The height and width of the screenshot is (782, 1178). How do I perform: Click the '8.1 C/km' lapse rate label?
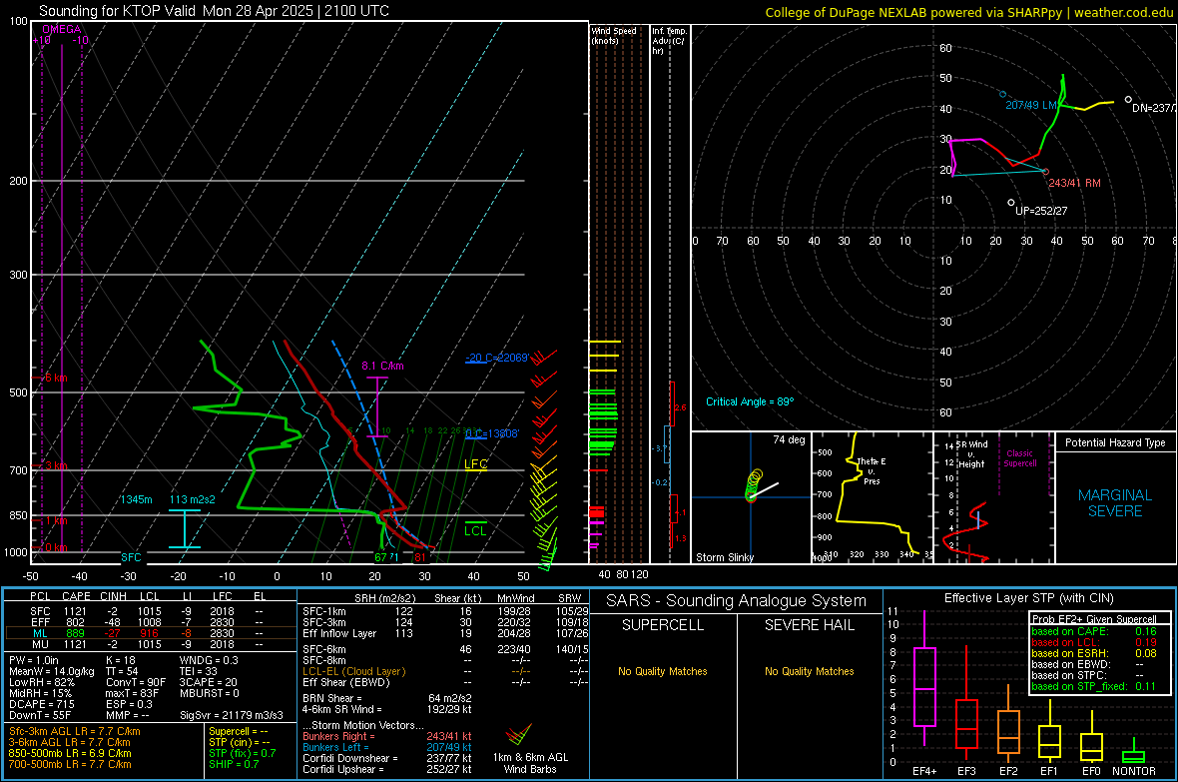tap(382, 366)
